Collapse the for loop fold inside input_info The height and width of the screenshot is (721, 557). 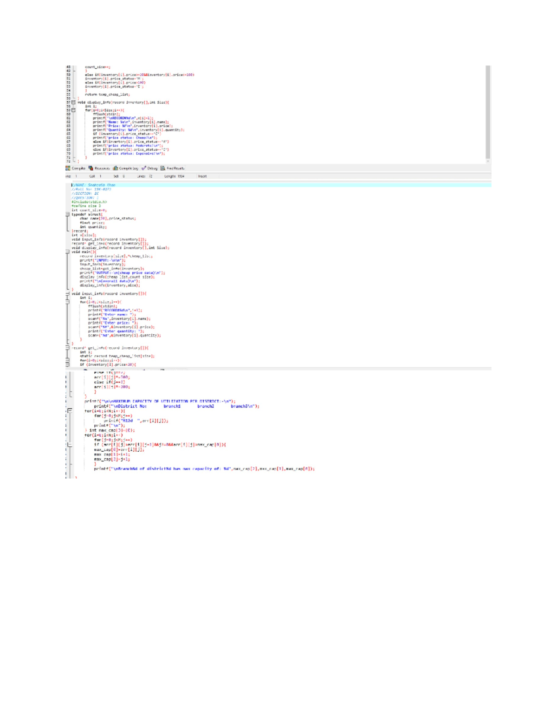(67, 302)
